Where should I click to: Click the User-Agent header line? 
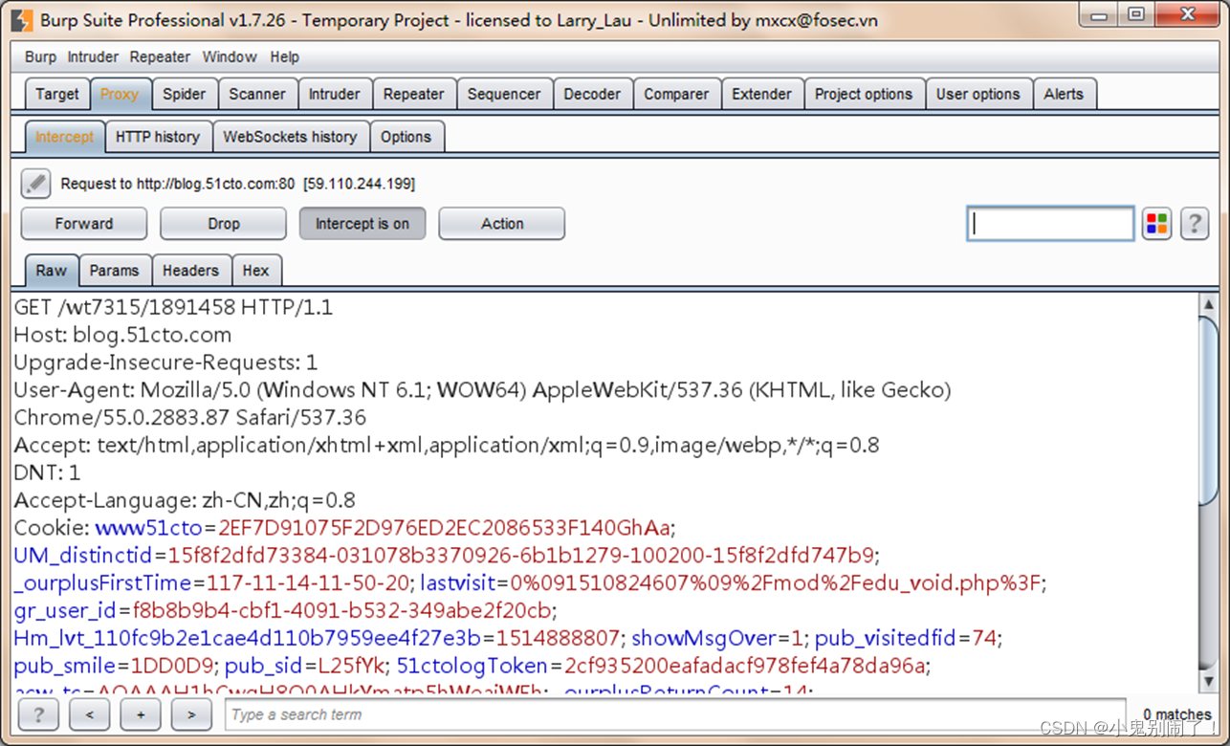tap(482, 390)
